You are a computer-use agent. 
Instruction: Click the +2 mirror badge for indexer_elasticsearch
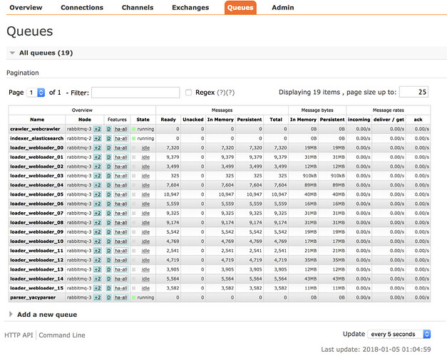point(98,138)
